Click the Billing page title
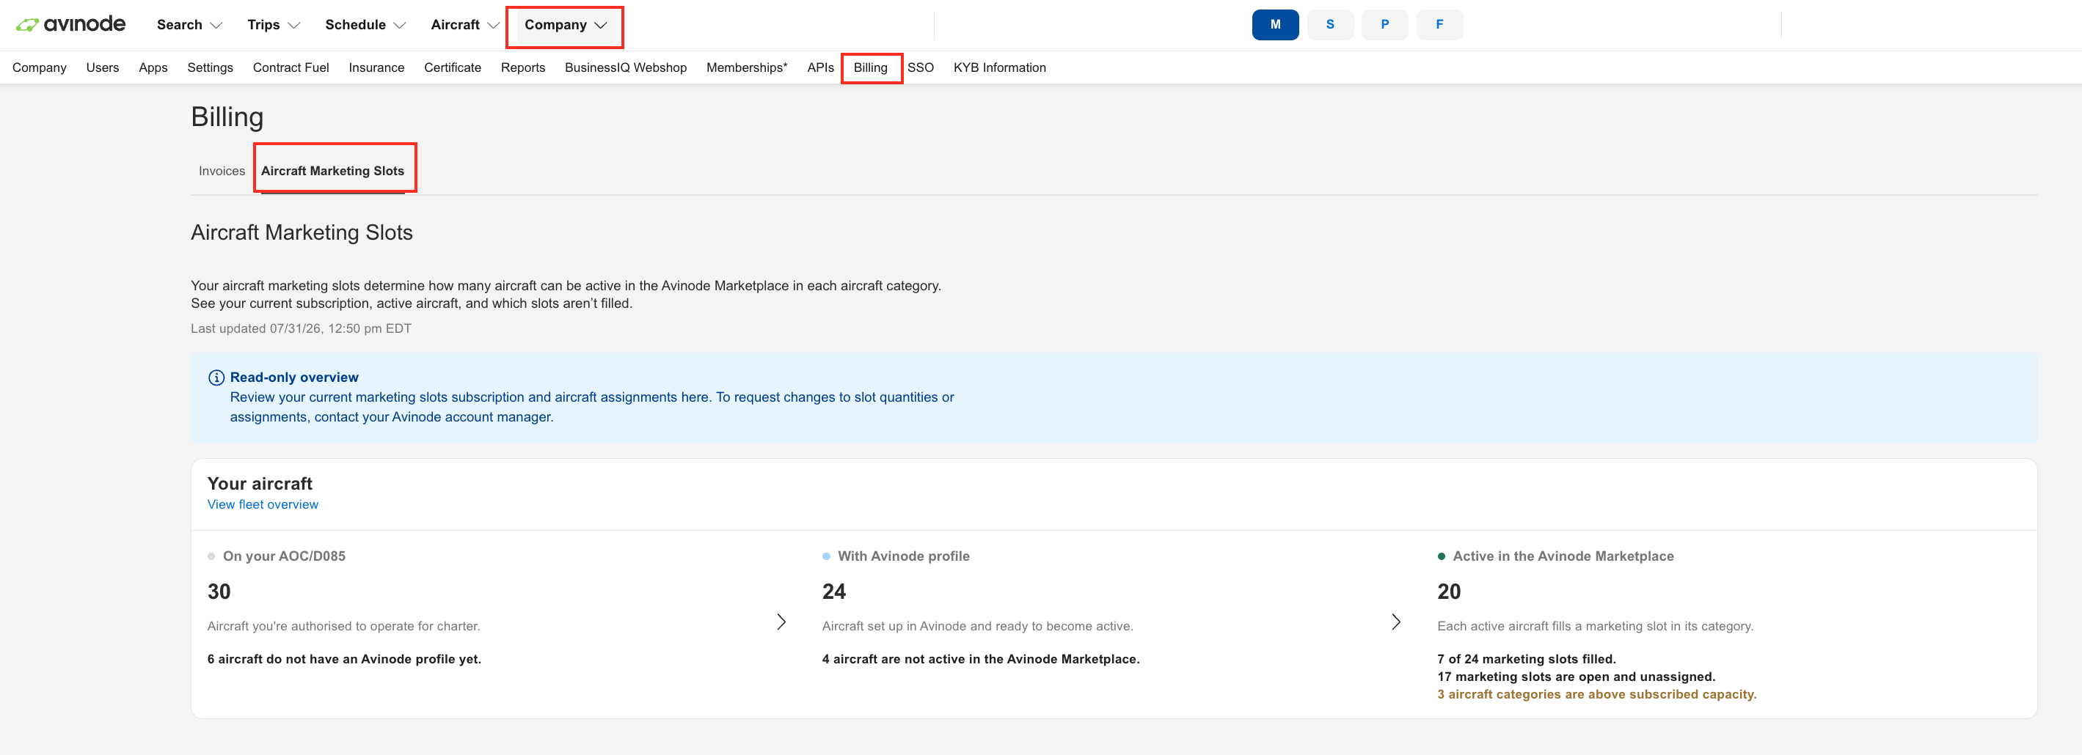 (227, 117)
